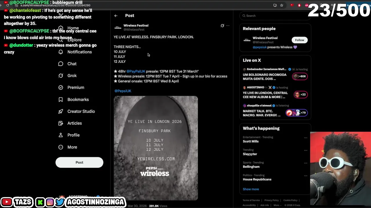Open options for Scott Mills trend
This screenshot has height=208, width=371.
pos(305,138)
